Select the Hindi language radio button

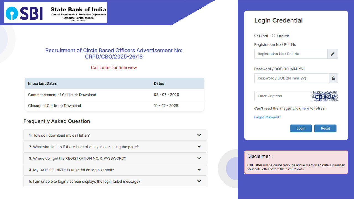point(256,36)
